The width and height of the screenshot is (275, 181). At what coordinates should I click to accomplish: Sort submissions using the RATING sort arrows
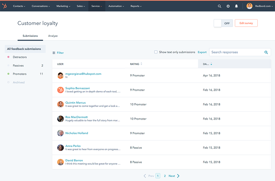point(142,64)
